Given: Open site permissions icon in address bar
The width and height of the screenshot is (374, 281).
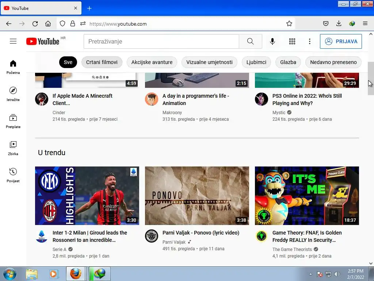Looking at the screenshot, I should (83, 23).
